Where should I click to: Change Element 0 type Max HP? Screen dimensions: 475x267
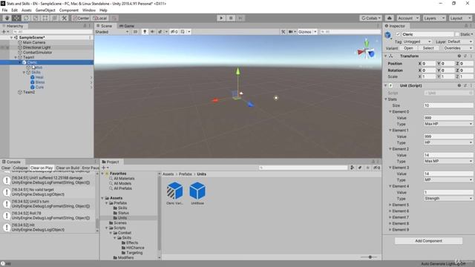tap(448, 124)
